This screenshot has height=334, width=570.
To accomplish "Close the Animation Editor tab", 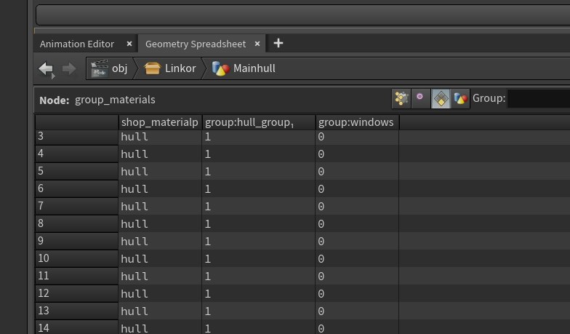I will 129,44.
